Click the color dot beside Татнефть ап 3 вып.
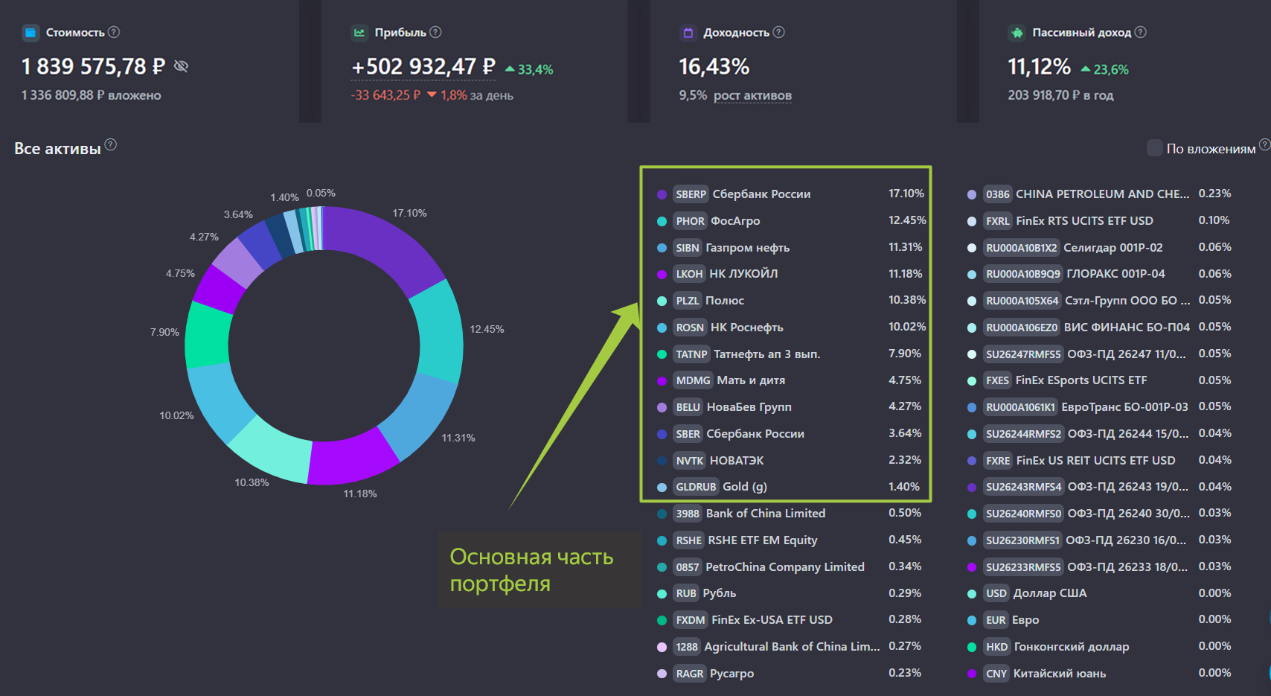 662,354
